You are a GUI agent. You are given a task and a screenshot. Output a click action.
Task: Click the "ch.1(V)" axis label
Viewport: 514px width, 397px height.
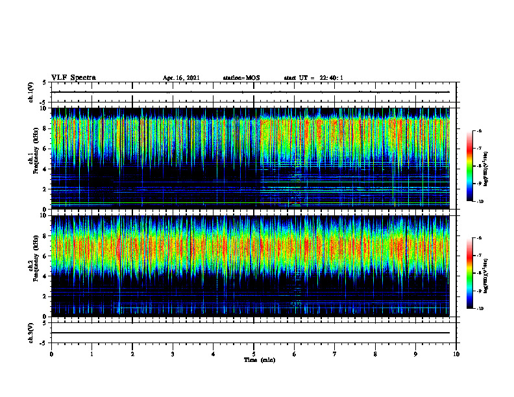[31, 92]
